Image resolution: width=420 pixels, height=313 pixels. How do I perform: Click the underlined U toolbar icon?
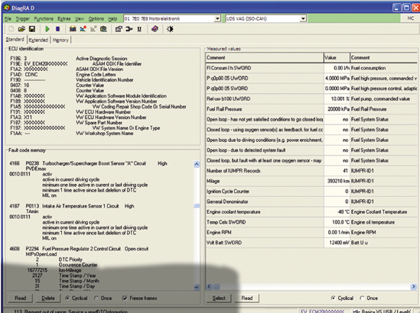tap(139, 29)
